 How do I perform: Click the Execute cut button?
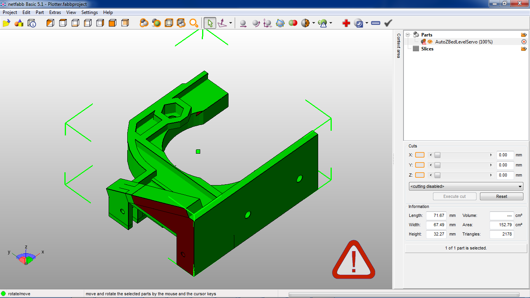pos(455,196)
